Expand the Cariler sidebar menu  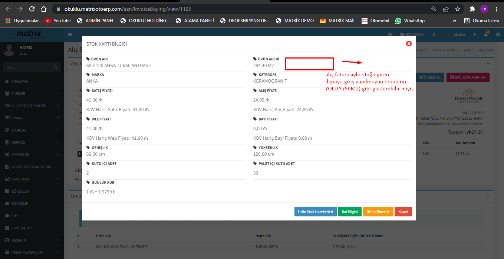click(x=32, y=93)
